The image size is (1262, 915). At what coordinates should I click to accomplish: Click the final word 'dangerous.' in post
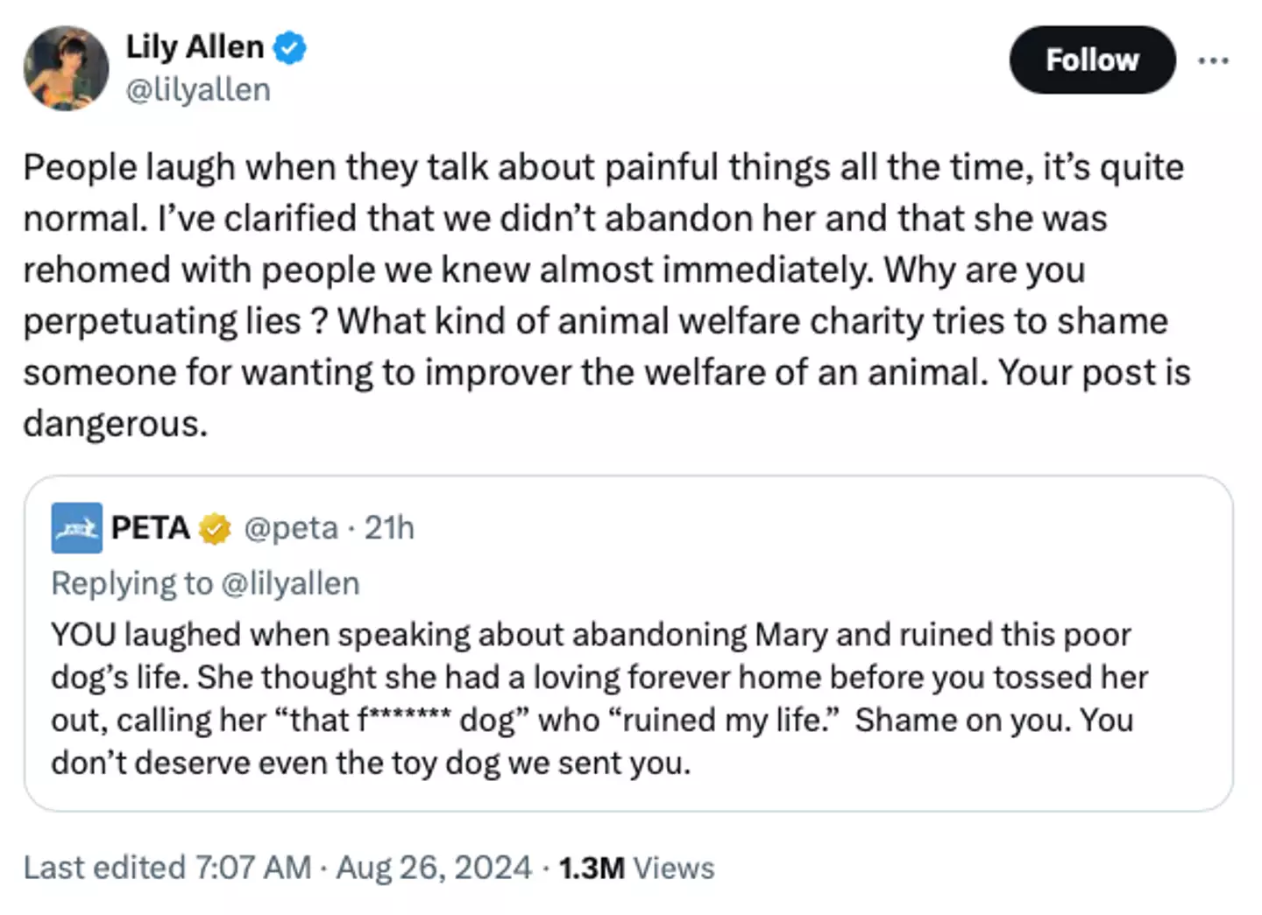click(116, 424)
